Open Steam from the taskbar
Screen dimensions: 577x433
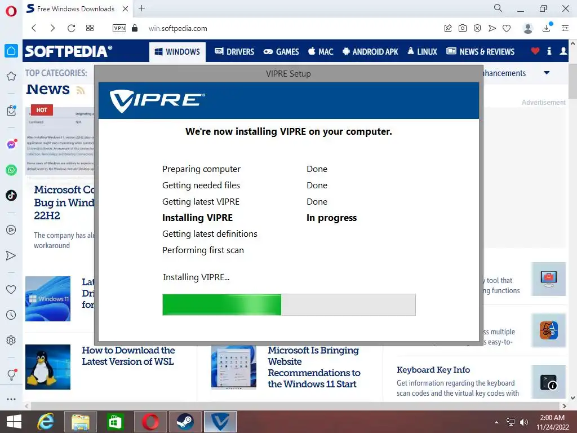185,422
